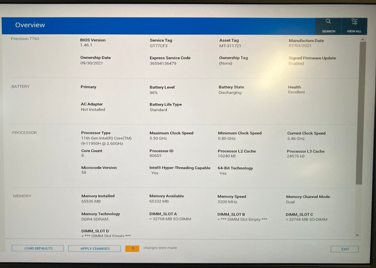This screenshot has width=376, height=268.
Task: Click Memory Installed value 65536 MB
Action: (x=91, y=201)
